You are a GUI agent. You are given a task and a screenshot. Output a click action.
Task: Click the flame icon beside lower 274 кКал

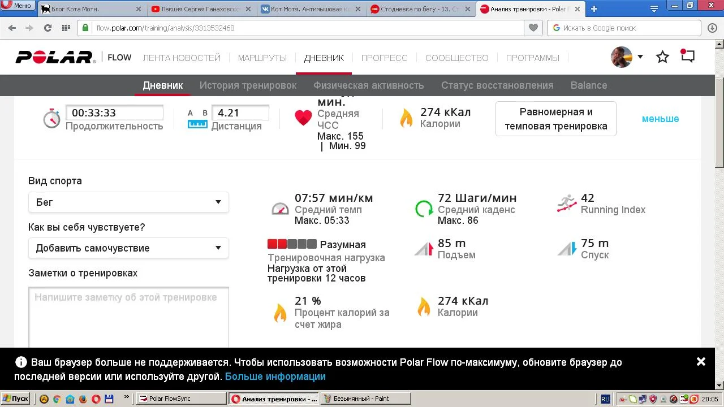[x=424, y=307]
